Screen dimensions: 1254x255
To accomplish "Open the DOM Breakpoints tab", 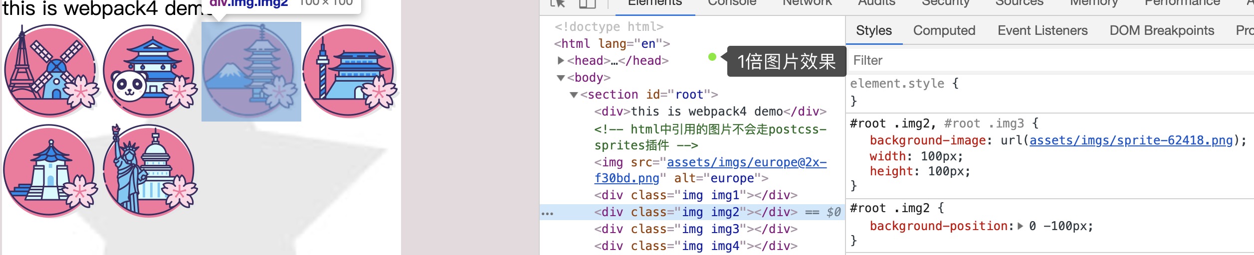I will [x=1161, y=30].
